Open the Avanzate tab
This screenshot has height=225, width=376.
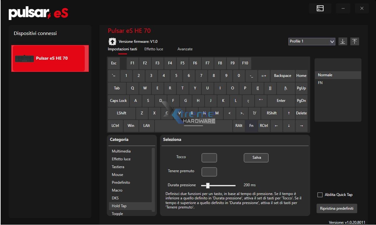[x=185, y=49]
